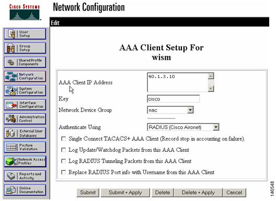The image size is (276, 201).
Task: Open Reports and Activity section
Action: coord(25,176)
